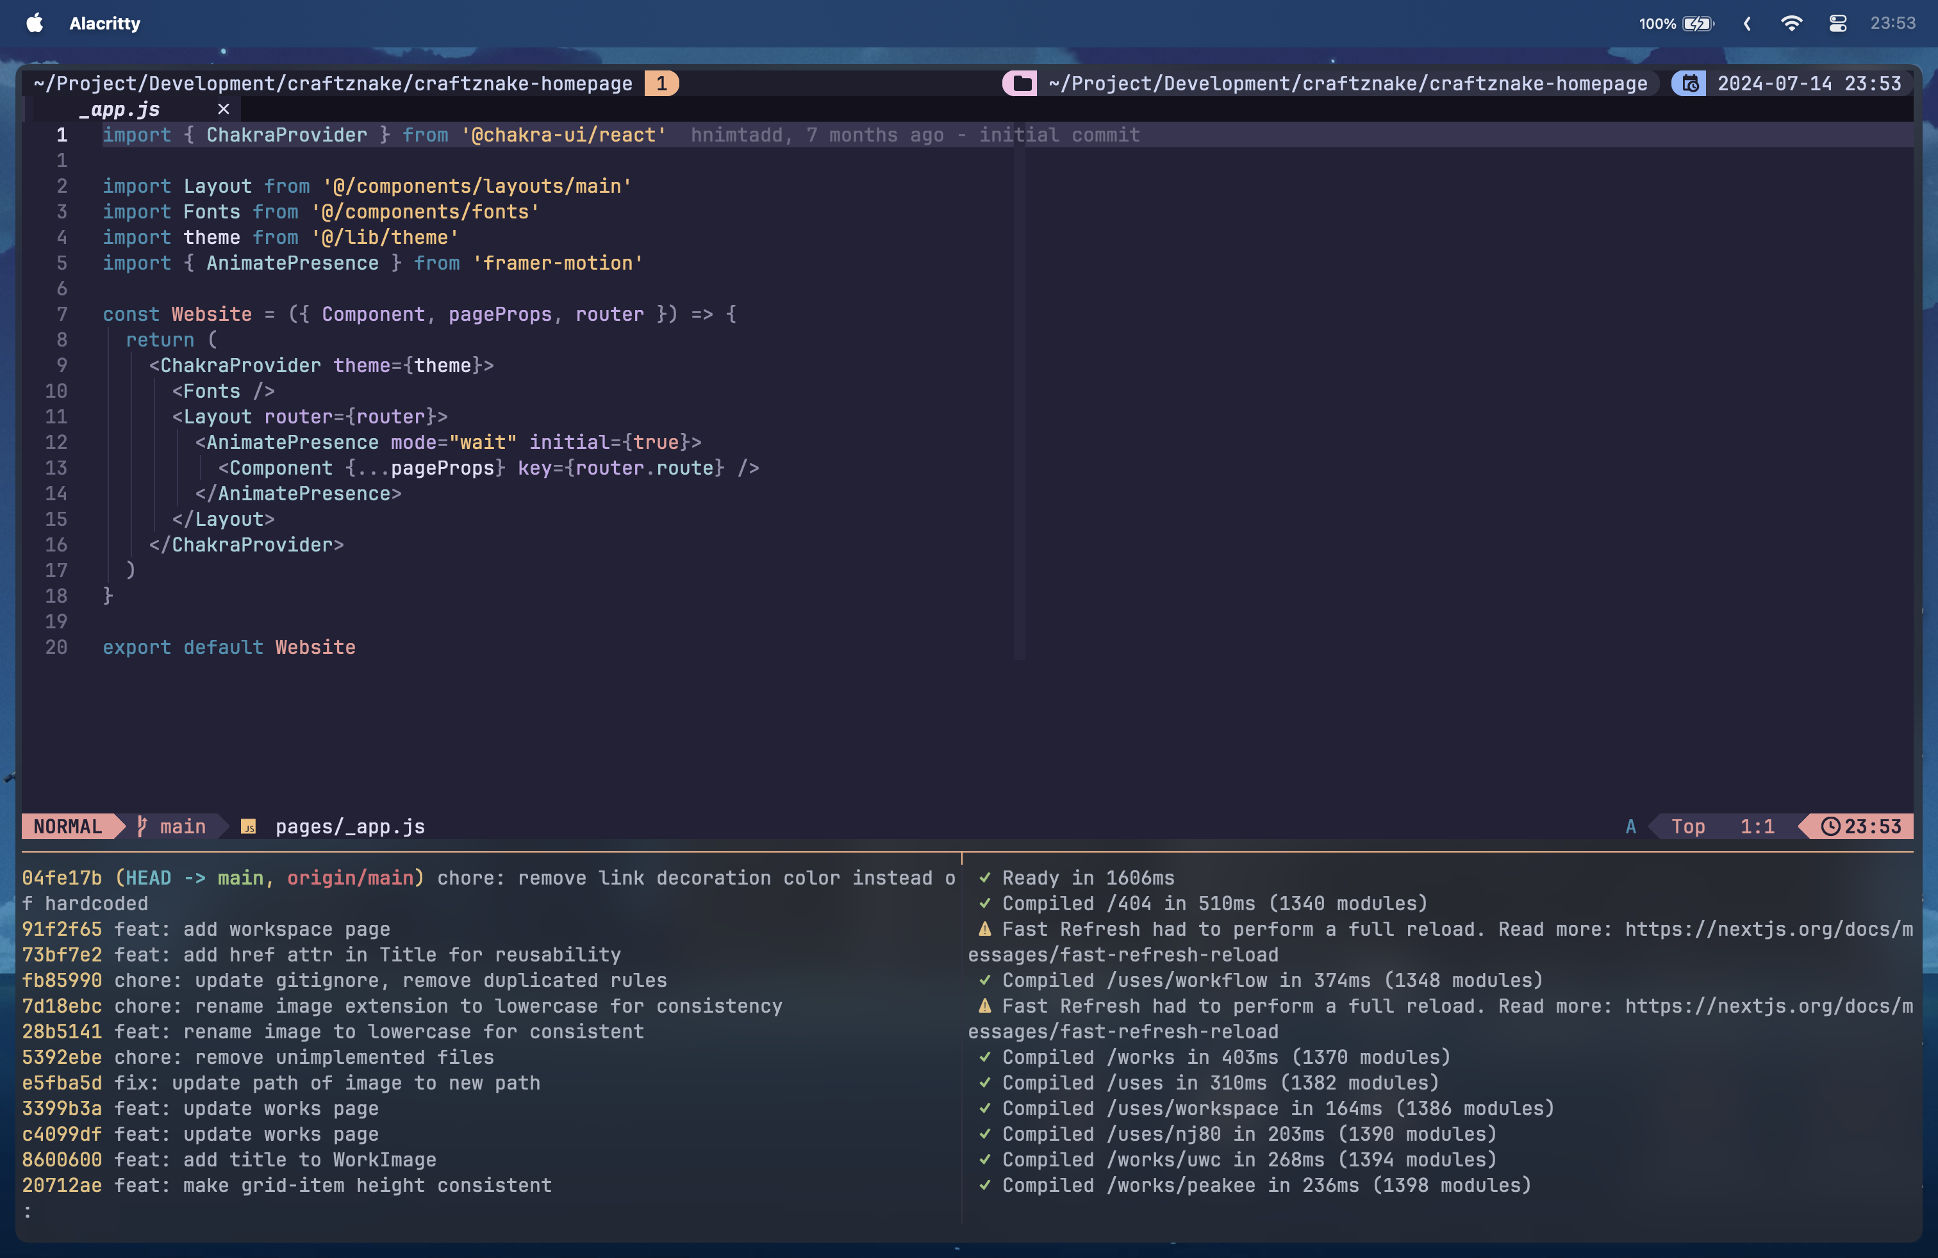Switch to the _app.js tab
The height and width of the screenshot is (1258, 1938).
pyautogui.click(x=120, y=109)
